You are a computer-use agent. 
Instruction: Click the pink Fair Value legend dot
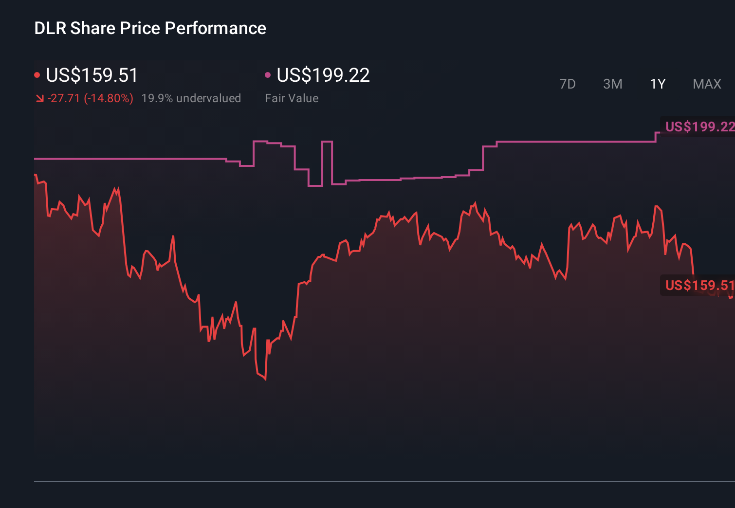pos(267,74)
